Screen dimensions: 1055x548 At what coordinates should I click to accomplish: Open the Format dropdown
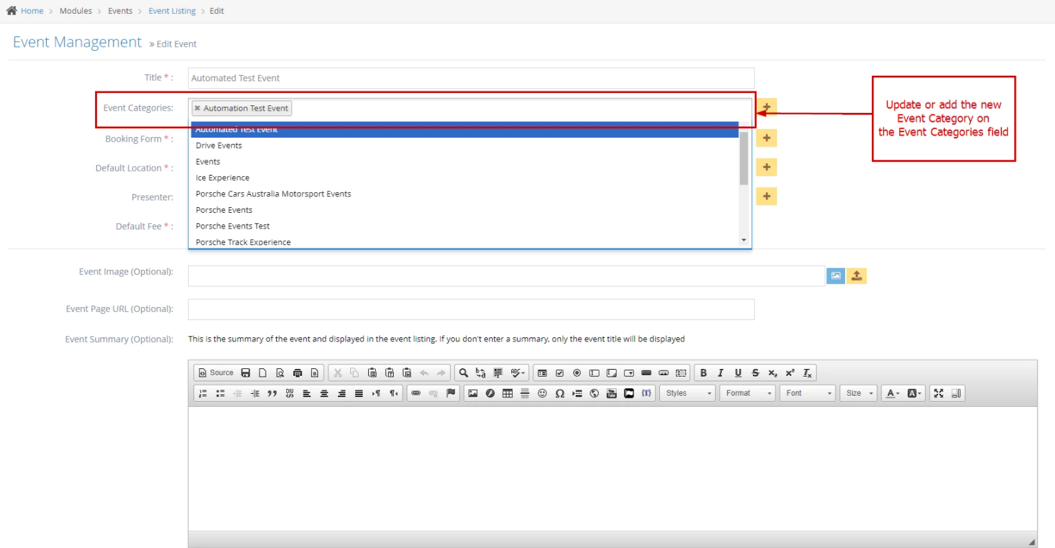point(748,394)
